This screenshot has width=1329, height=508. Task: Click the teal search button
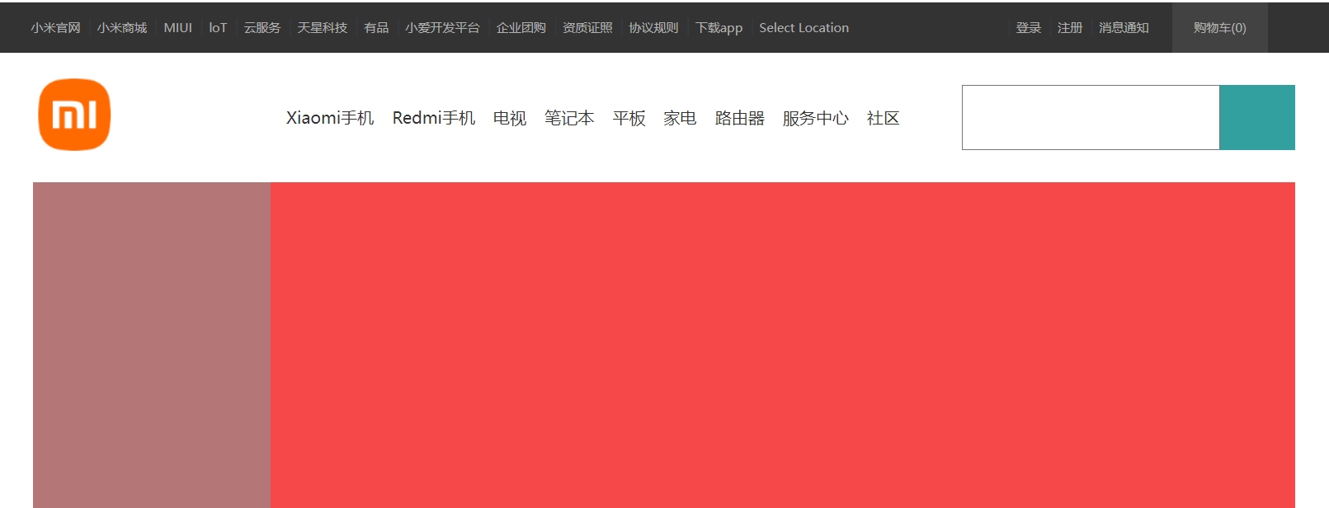coord(1257,117)
